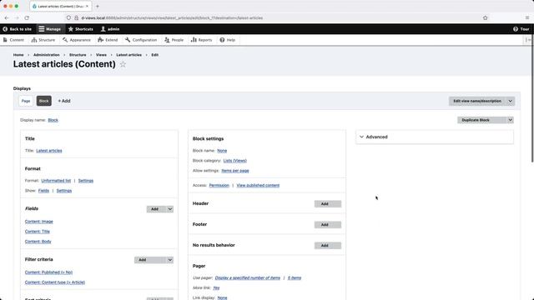Click the lock icon in the address bar

pos(76,18)
